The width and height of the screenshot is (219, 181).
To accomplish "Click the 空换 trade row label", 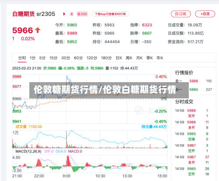I will click(191, 139).
